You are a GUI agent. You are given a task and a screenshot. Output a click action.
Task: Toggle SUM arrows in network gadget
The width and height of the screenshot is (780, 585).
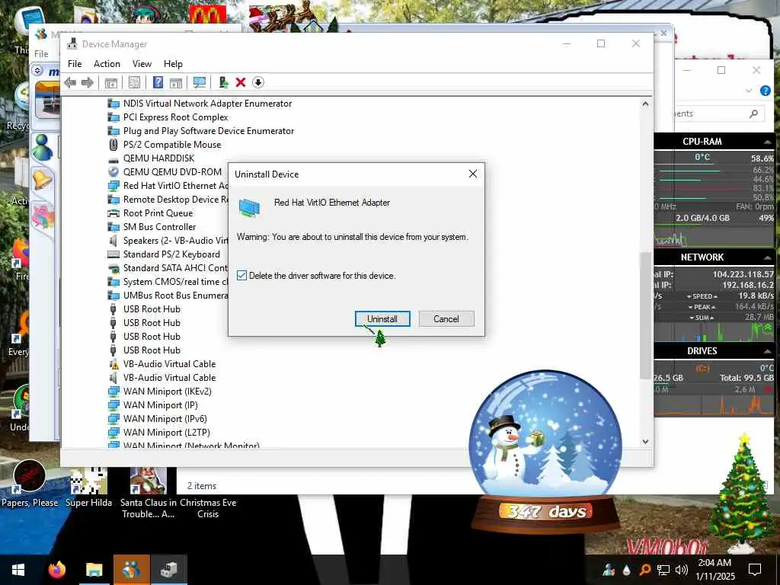click(702, 318)
